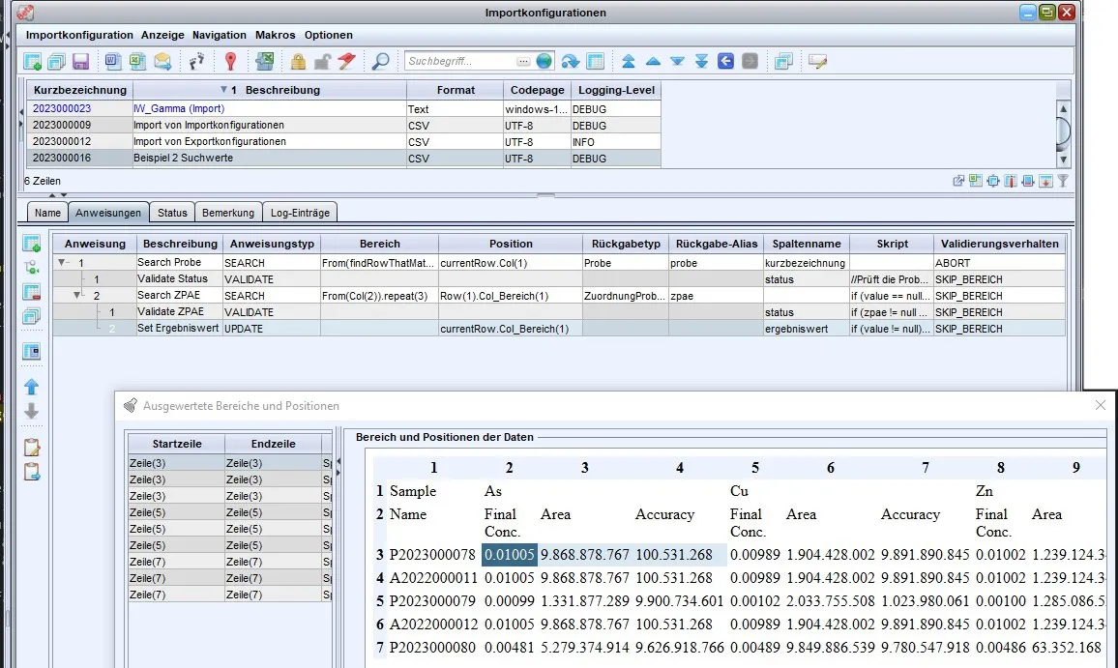1118x668 pixels.
Task: Click data cell P2023000079
Action: tap(432, 601)
